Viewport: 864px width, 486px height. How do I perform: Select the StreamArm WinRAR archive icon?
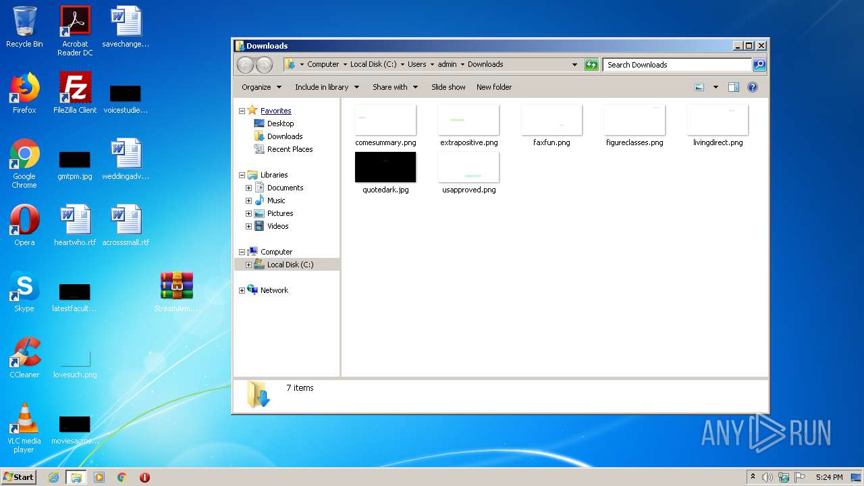pos(177,292)
